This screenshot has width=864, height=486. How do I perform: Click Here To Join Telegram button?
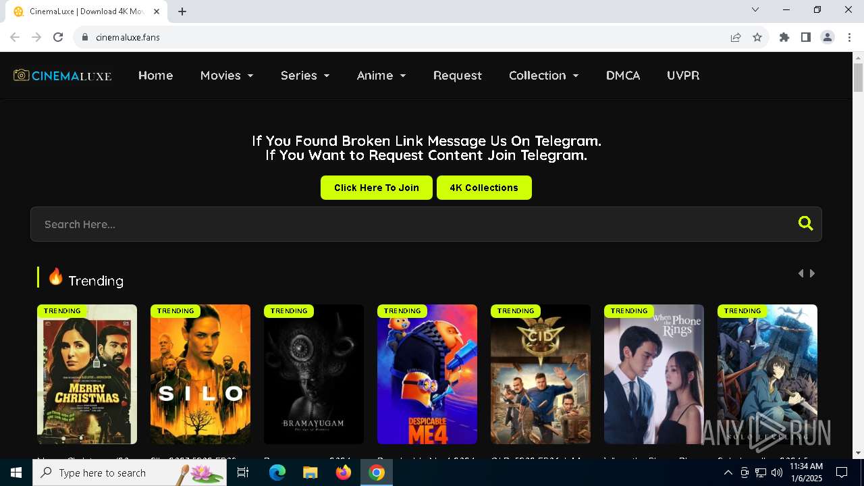[377, 188]
